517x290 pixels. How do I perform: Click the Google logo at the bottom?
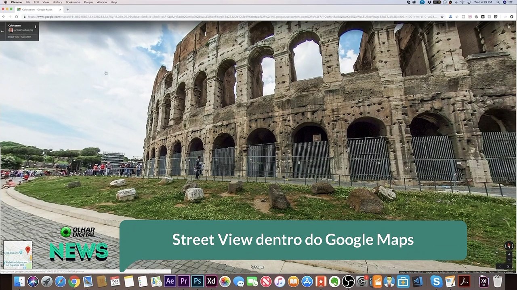(257, 267)
